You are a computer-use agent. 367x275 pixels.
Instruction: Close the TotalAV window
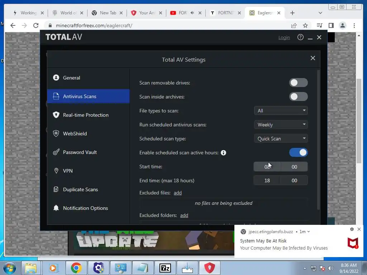click(319, 37)
